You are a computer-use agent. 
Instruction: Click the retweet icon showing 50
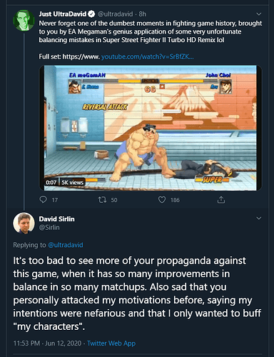pyautogui.click(x=102, y=199)
